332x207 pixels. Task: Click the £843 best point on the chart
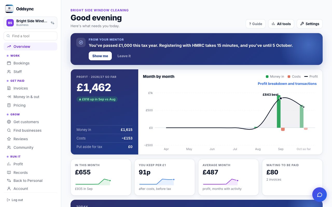[x=281, y=98]
